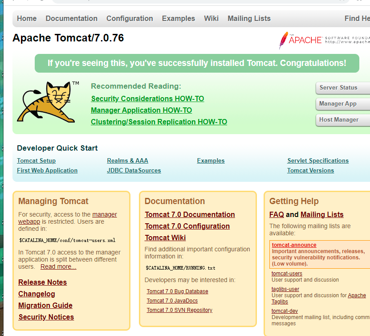Open Tomcat 7.0 Configuration link
The image size is (370, 336).
click(x=187, y=226)
